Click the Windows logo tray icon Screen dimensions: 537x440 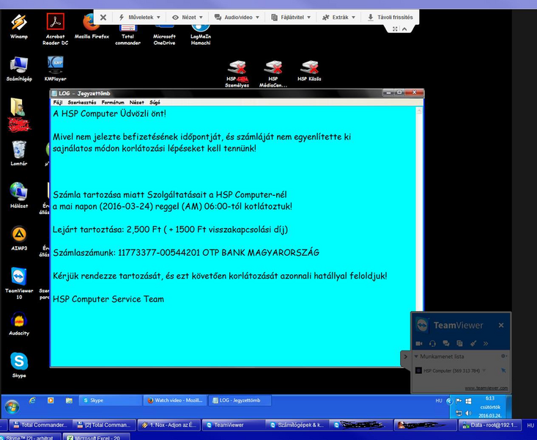pyautogui.click(x=468, y=401)
